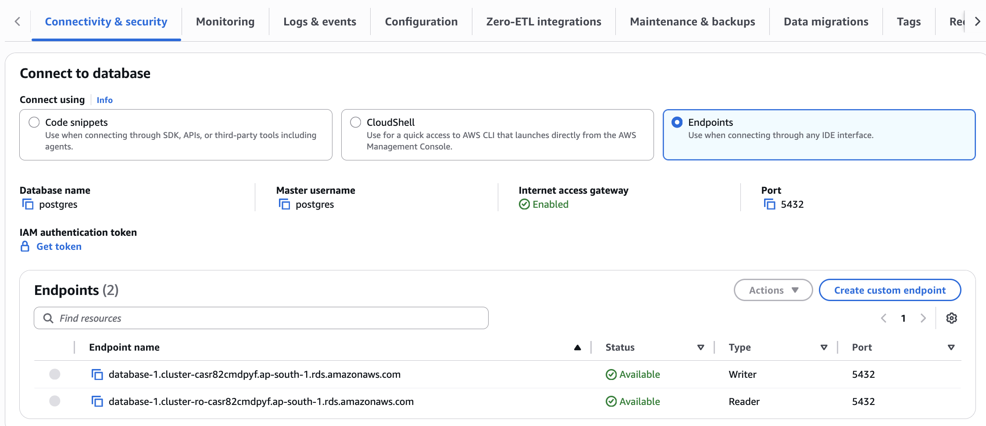
Task: Select the CloudShell connection option
Action: [x=355, y=122]
